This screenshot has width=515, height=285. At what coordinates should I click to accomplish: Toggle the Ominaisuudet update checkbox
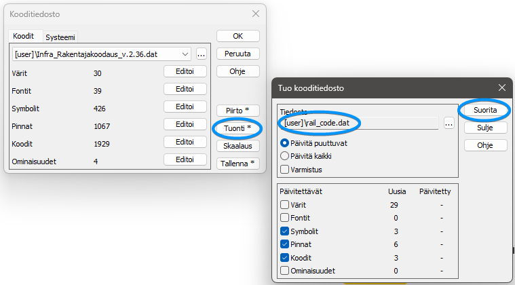click(285, 271)
